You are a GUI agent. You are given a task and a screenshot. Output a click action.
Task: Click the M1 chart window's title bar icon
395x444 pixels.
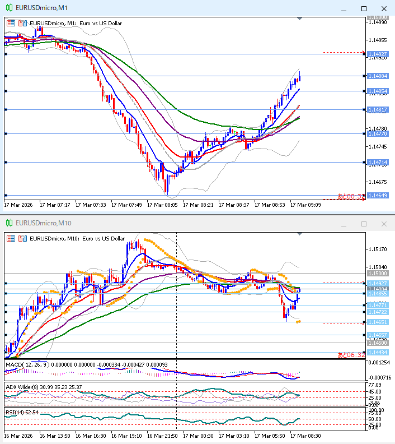click(7, 8)
